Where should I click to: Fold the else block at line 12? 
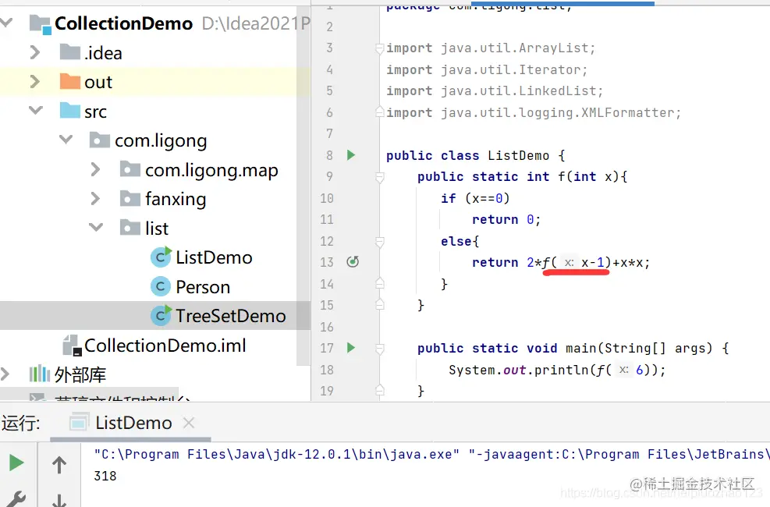click(380, 242)
